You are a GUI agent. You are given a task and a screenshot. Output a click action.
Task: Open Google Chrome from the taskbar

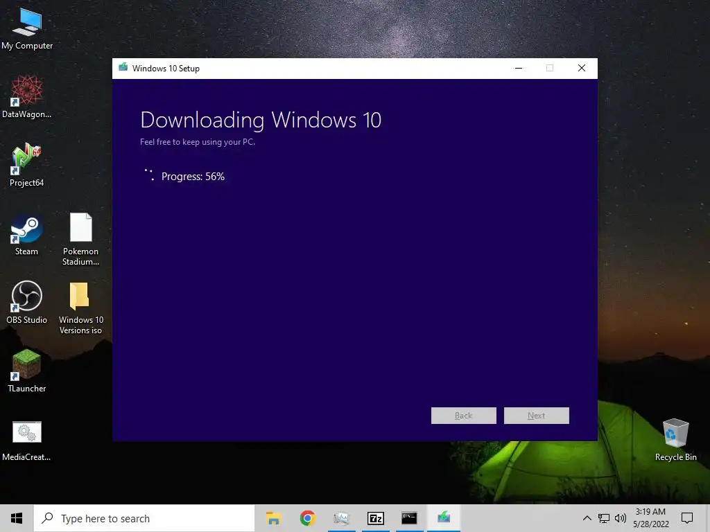pos(307,518)
